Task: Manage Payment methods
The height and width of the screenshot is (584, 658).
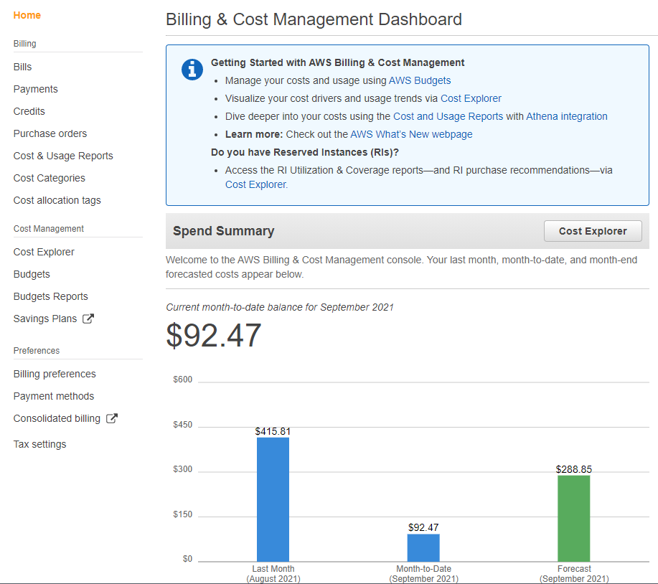Action: (53, 395)
